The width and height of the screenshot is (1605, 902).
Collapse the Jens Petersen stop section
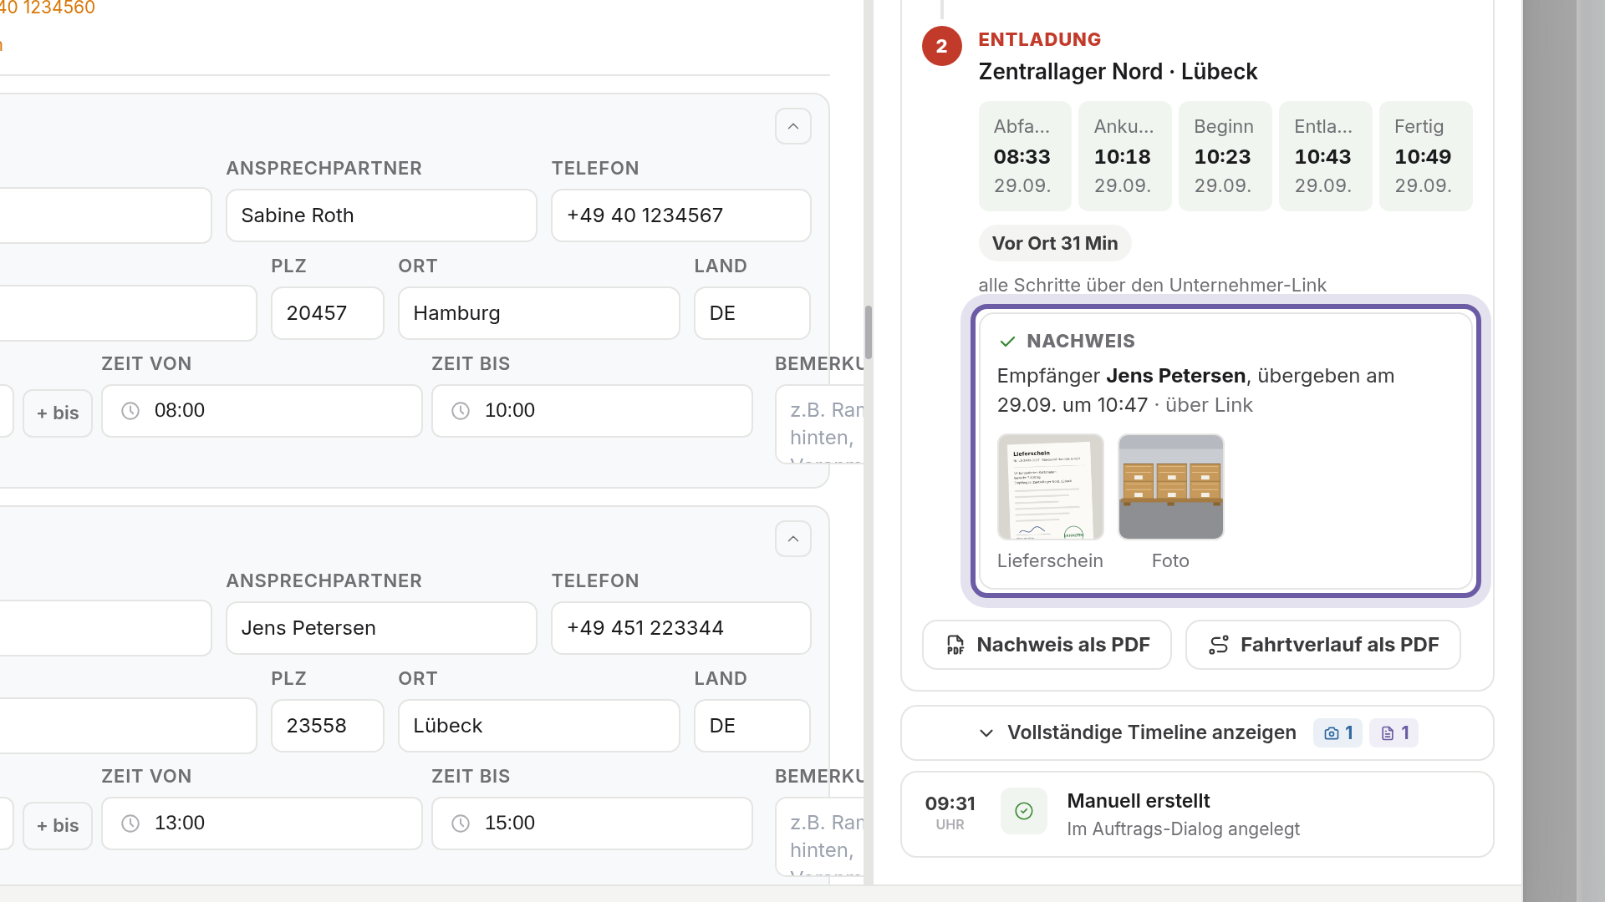[792, 539]
